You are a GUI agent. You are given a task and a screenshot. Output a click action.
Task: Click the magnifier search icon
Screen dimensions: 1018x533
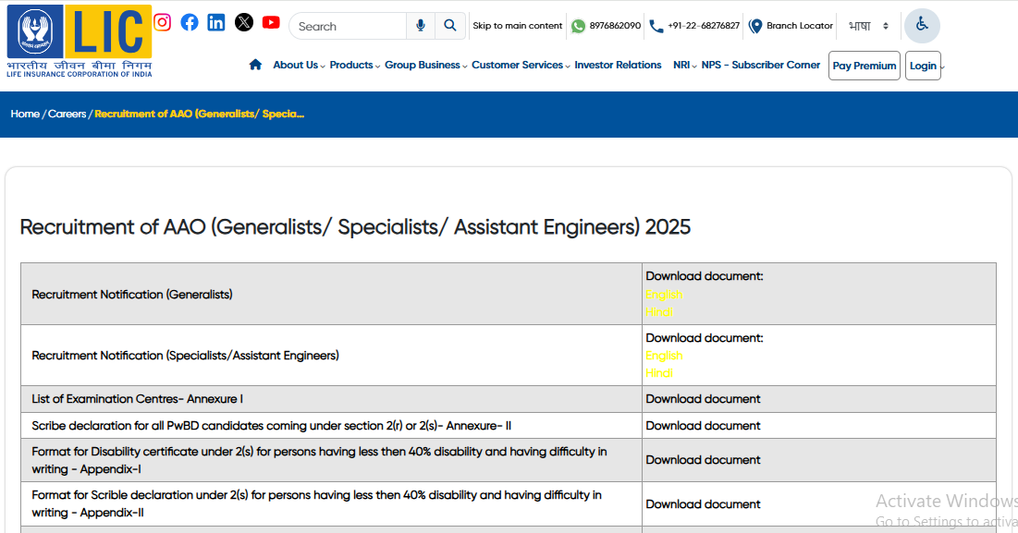449,26
